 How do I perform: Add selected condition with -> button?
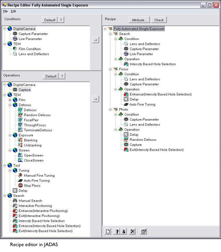[x=96, y=40]
